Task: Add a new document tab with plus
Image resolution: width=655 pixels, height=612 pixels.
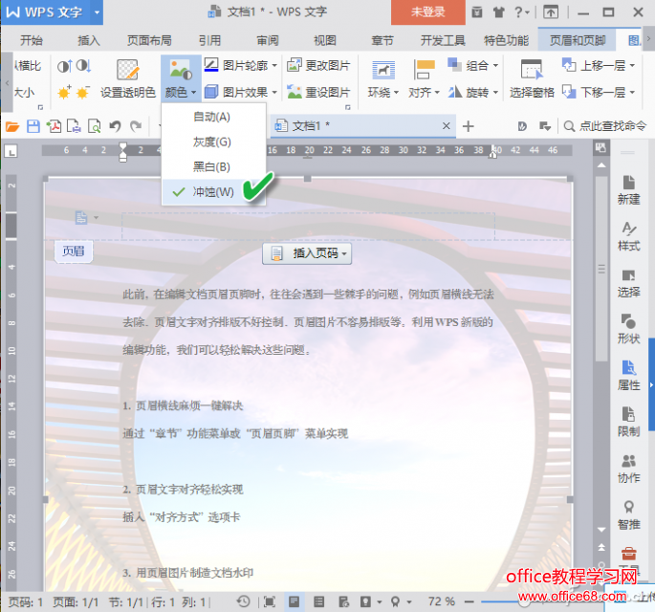Action: [469, 126]
